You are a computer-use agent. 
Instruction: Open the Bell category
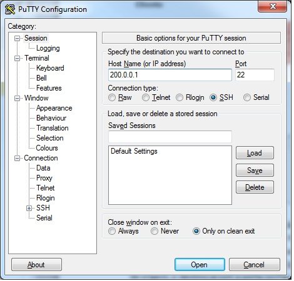pyautogui.click(x=41, y=78)
